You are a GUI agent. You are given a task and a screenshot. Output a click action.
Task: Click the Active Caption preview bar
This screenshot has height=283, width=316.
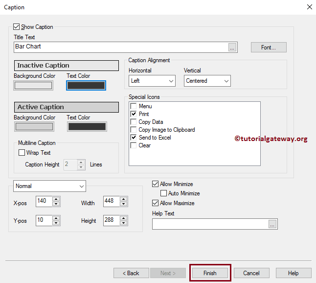pos(67,107)
